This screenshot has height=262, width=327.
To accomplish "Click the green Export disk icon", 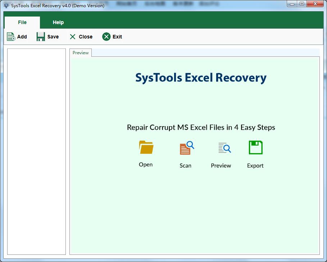I will point(255,148).
